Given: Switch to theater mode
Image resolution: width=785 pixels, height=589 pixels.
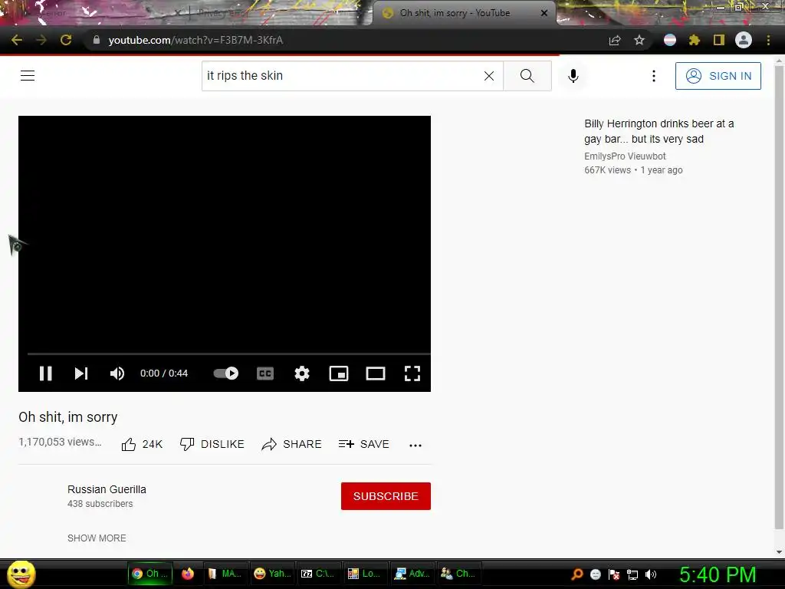Looking at the screenshot, I should 376,373.
